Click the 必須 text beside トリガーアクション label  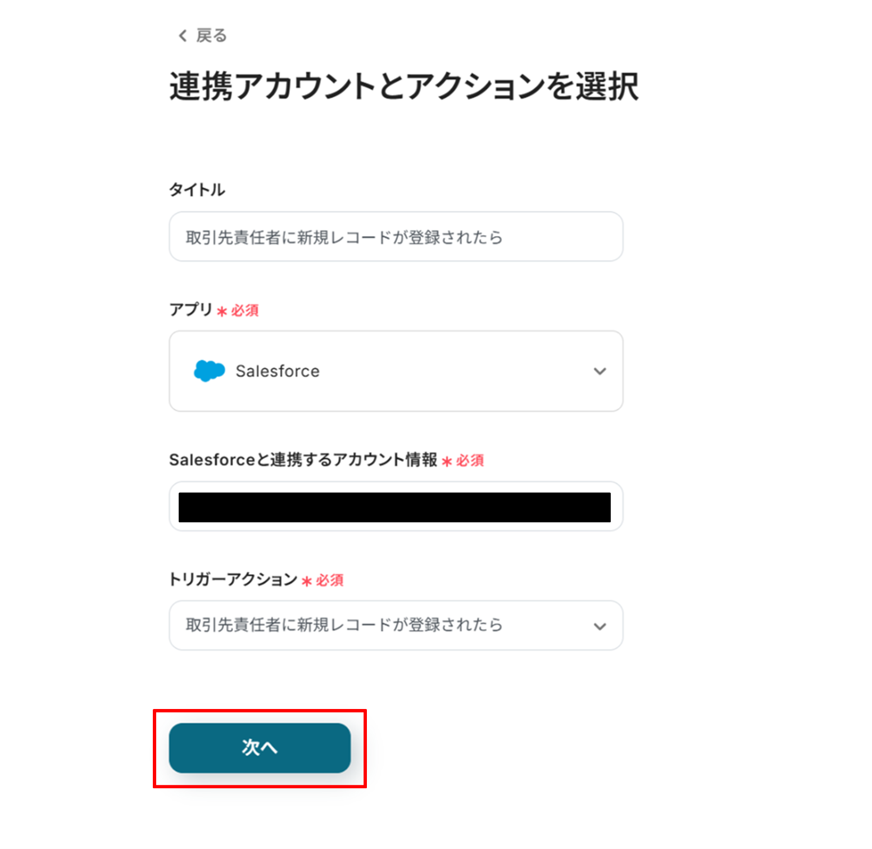pos(330,580)
